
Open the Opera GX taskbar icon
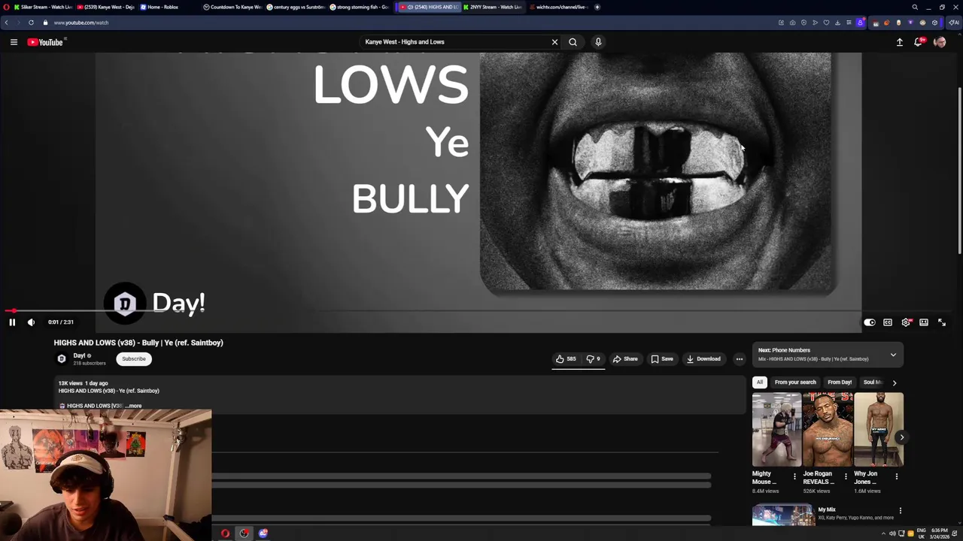tap(225, 533)
